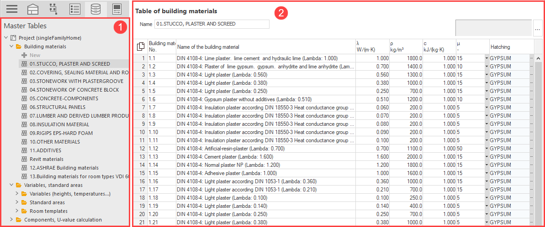Click density value 250.0 in row 1.18
This screenshot has height=227, width=545.
point(406,198)
